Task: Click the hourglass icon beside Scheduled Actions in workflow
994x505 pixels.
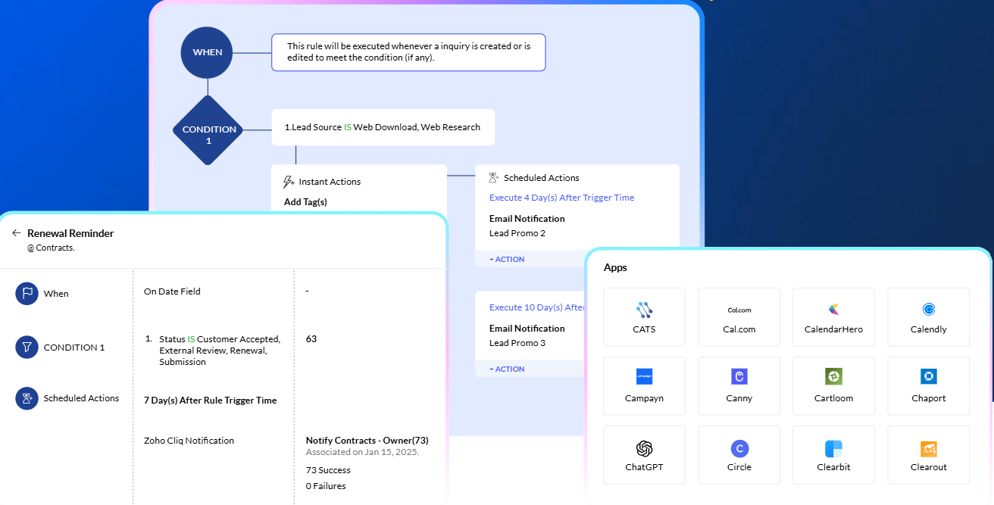Action: point(493,178)
